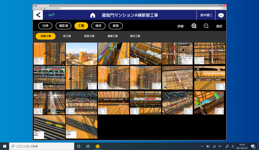Click the browser address bar
Image resolution: width=259 pixels, height=150 pixels.
pos(141,8)
